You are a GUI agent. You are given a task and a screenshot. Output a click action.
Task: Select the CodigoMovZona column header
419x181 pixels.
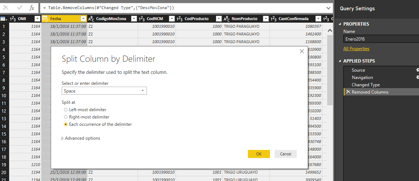point(112,19)
